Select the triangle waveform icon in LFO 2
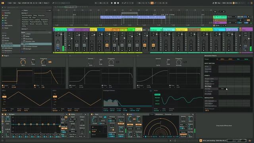This screenshot has width=254, height=143. (x=55, y=97)
